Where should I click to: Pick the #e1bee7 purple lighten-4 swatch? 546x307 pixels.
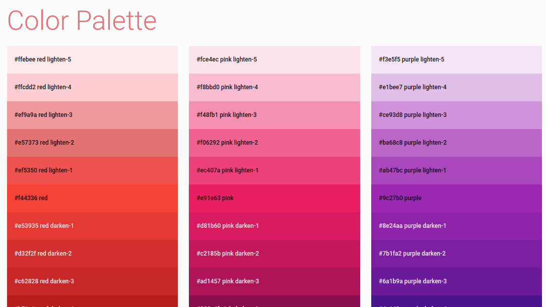pos(456,88)
